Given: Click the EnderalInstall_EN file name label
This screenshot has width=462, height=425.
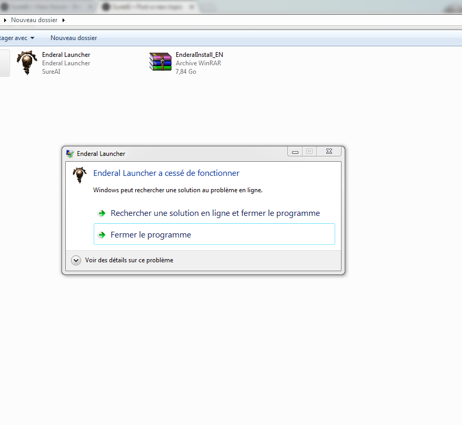Looking at the screenshot, I should pyautogui.click(x=199, y=55).
